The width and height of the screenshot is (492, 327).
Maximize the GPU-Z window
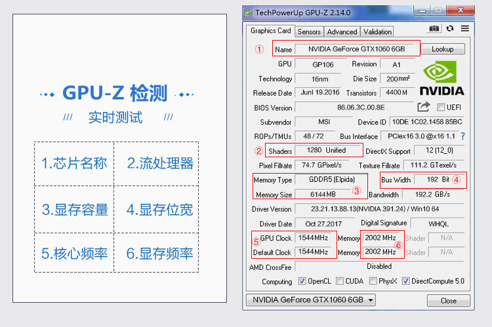point(438,10)
